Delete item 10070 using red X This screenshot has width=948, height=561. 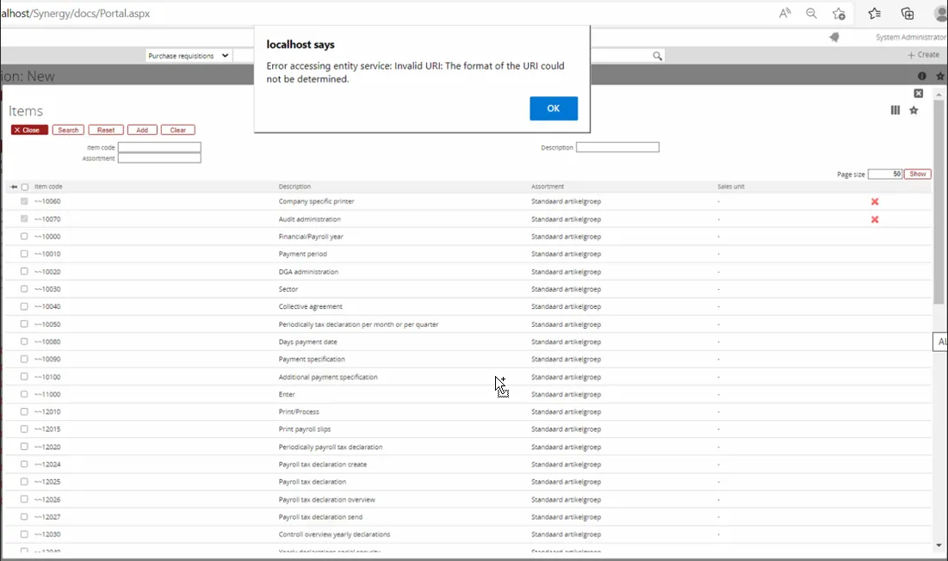[875, 219]
